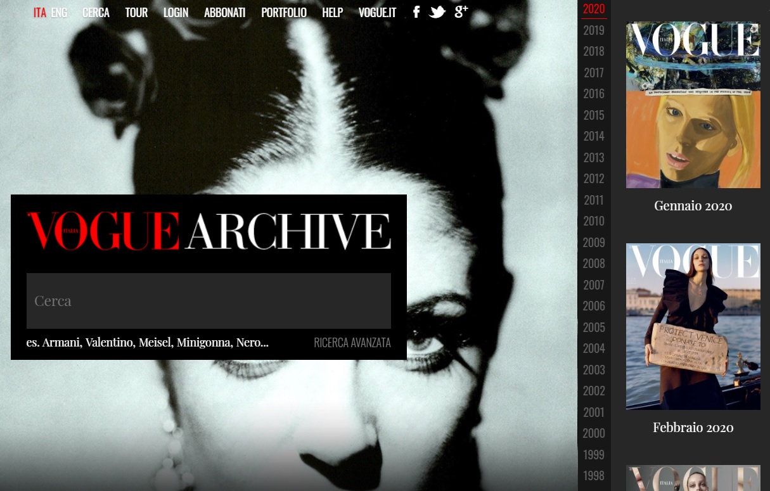Open the CERCA menu item
Screen dimensions: 770x491
[x=96, y=13]
